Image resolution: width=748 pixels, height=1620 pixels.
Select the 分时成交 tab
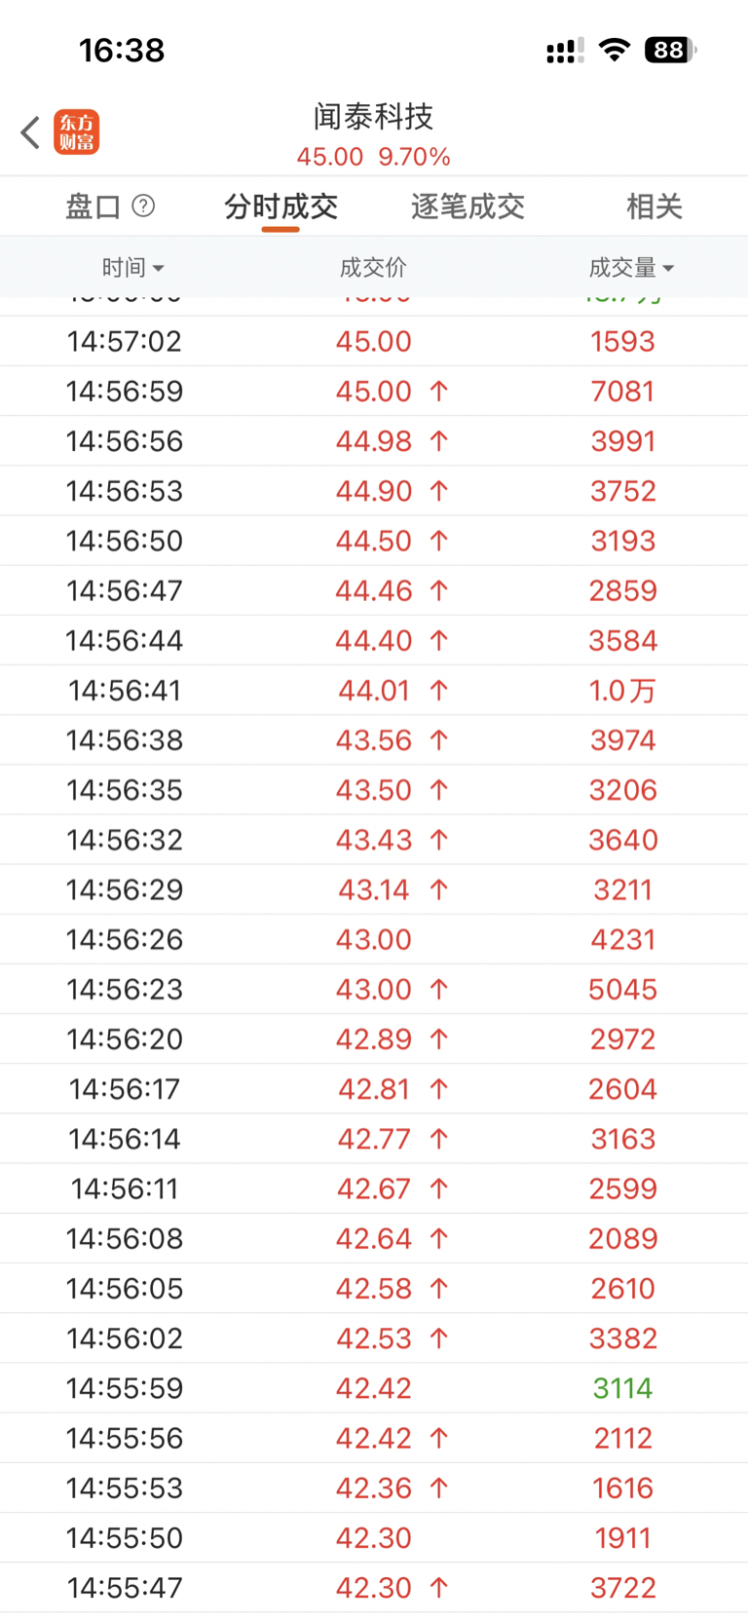coord(280,207)
